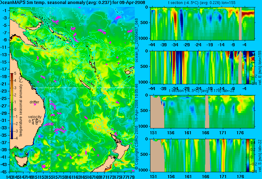Click the velocity scale arrow in the legend

pyautogui.click(x=35, y=119)
